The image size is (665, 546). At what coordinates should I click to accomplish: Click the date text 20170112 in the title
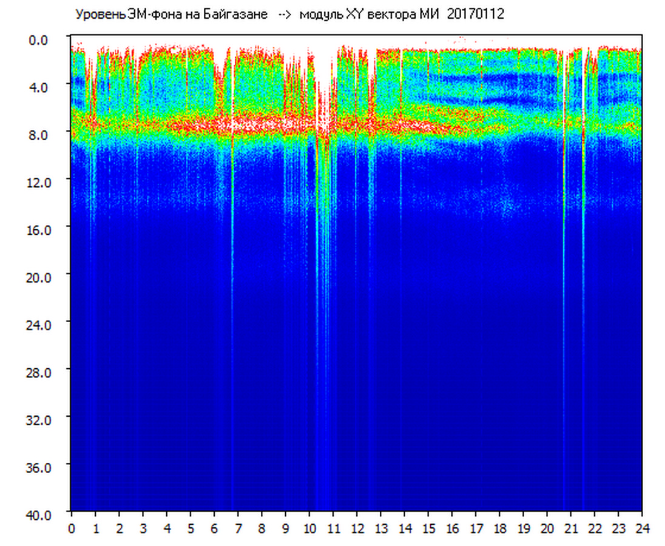[x=475, y=15]
